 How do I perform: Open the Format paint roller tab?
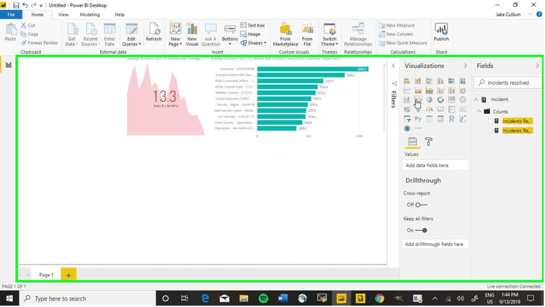tap(429, 142)
